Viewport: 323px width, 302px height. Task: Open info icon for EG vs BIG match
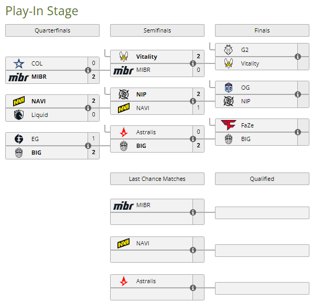[x=88, y=146]
